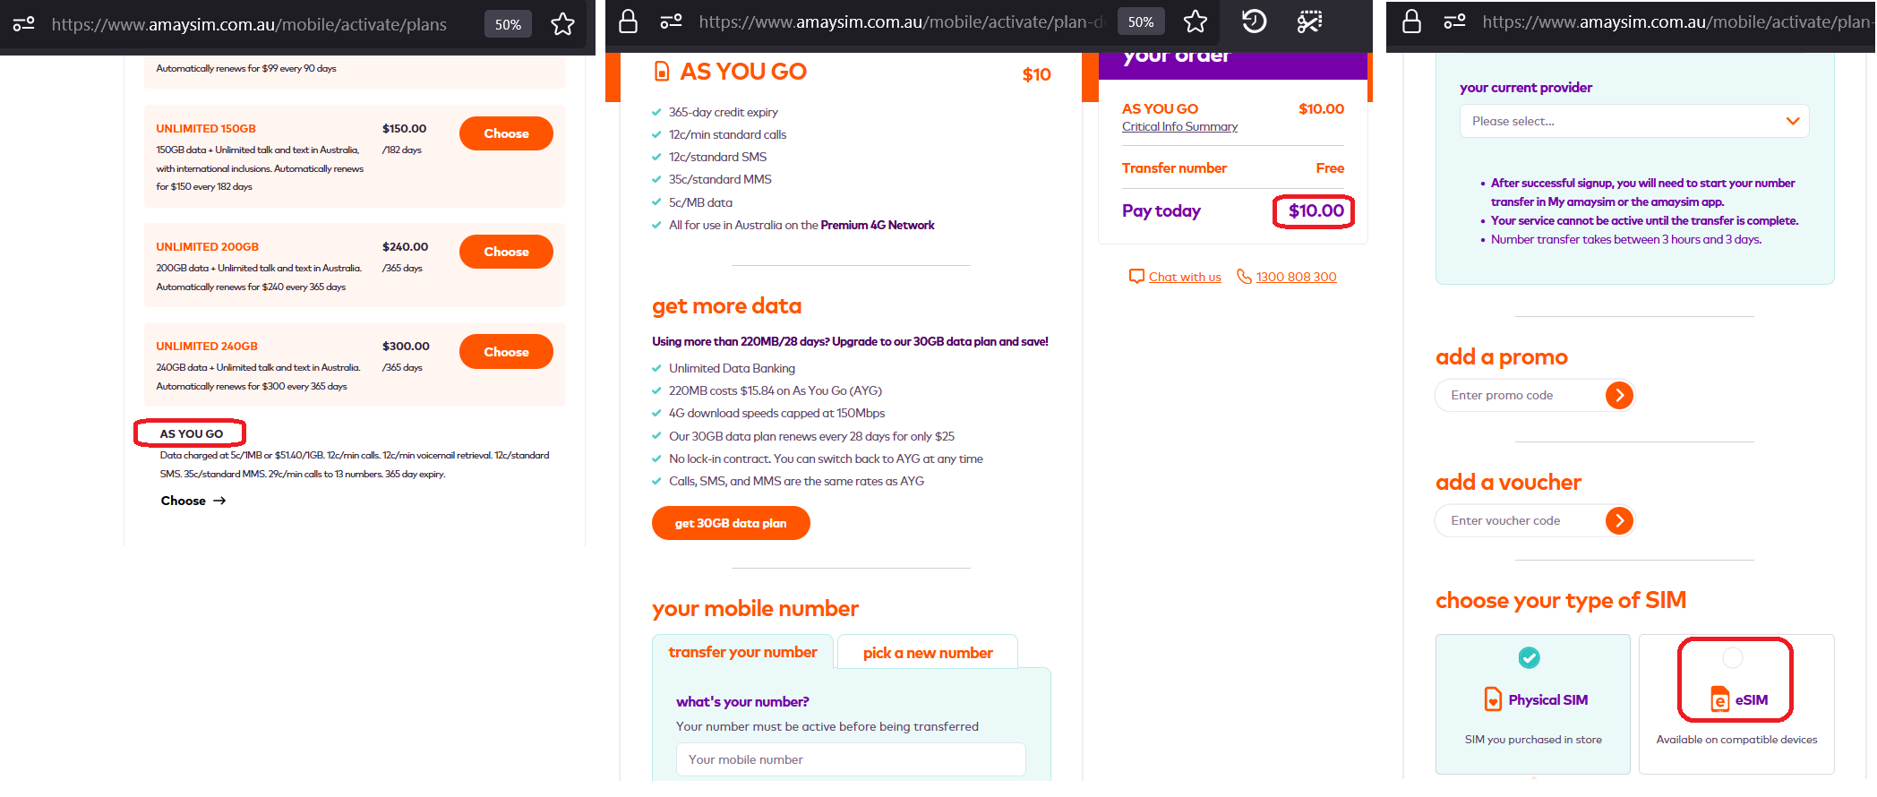
Task: Click the chat bubble icon beside Chat with us
Action: pyautogui.click(x=1136, y=277)
